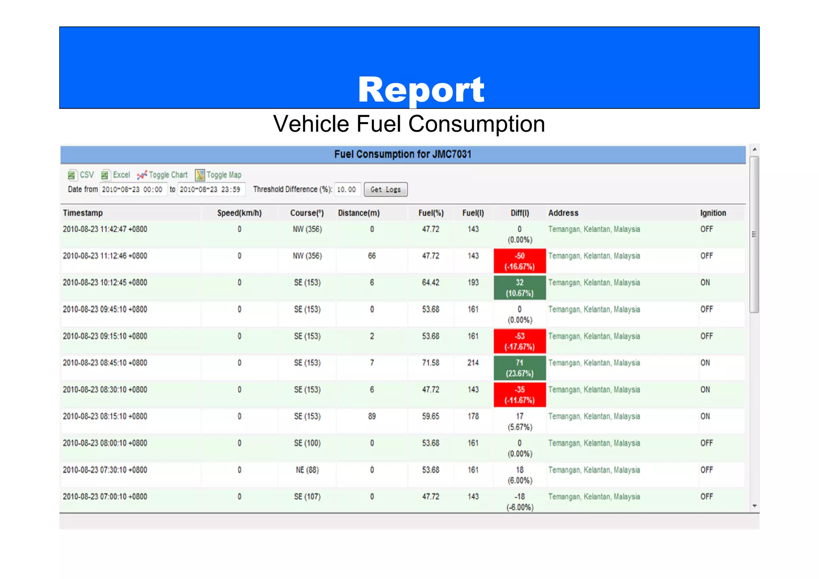Screen dimensions: 819x579
Task: Edit the Threshold Difference percentage field
Action: (348, 190)
